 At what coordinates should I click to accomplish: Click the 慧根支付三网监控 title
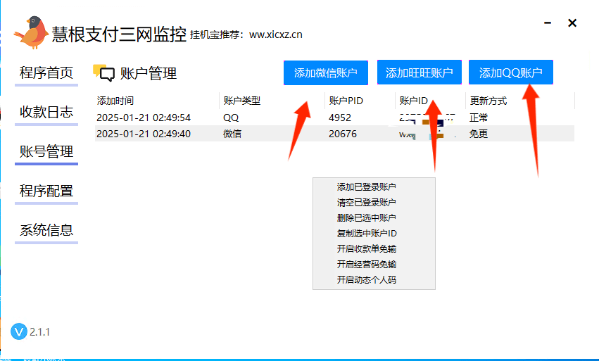tap(119, 34)
